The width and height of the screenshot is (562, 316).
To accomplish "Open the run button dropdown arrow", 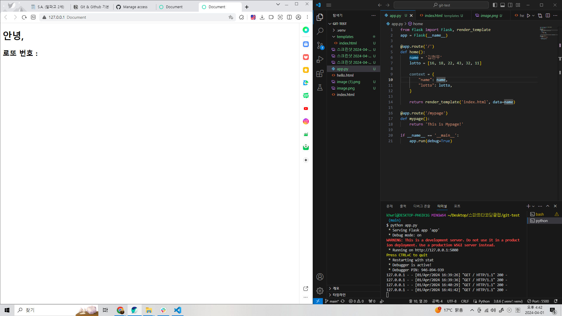I will (533, 16).
